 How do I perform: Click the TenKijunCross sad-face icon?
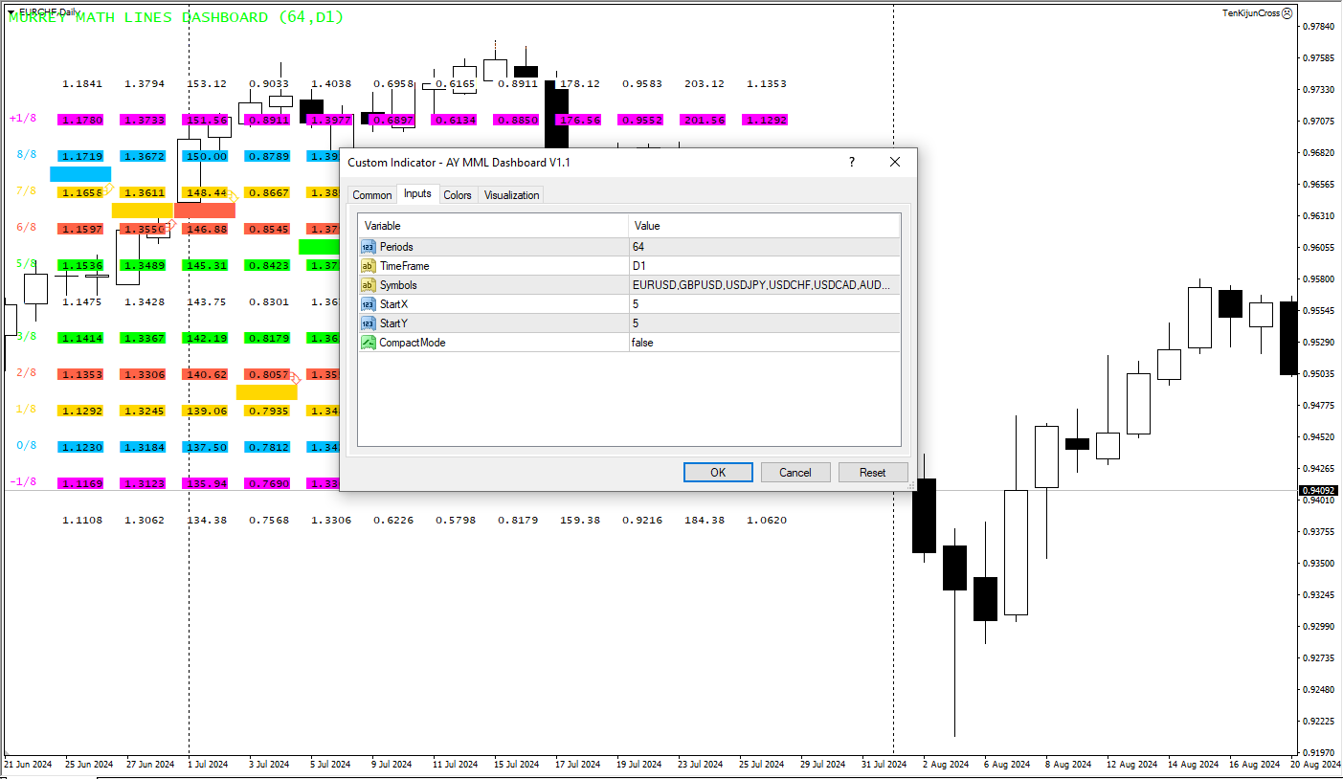tap(1287, 13)
